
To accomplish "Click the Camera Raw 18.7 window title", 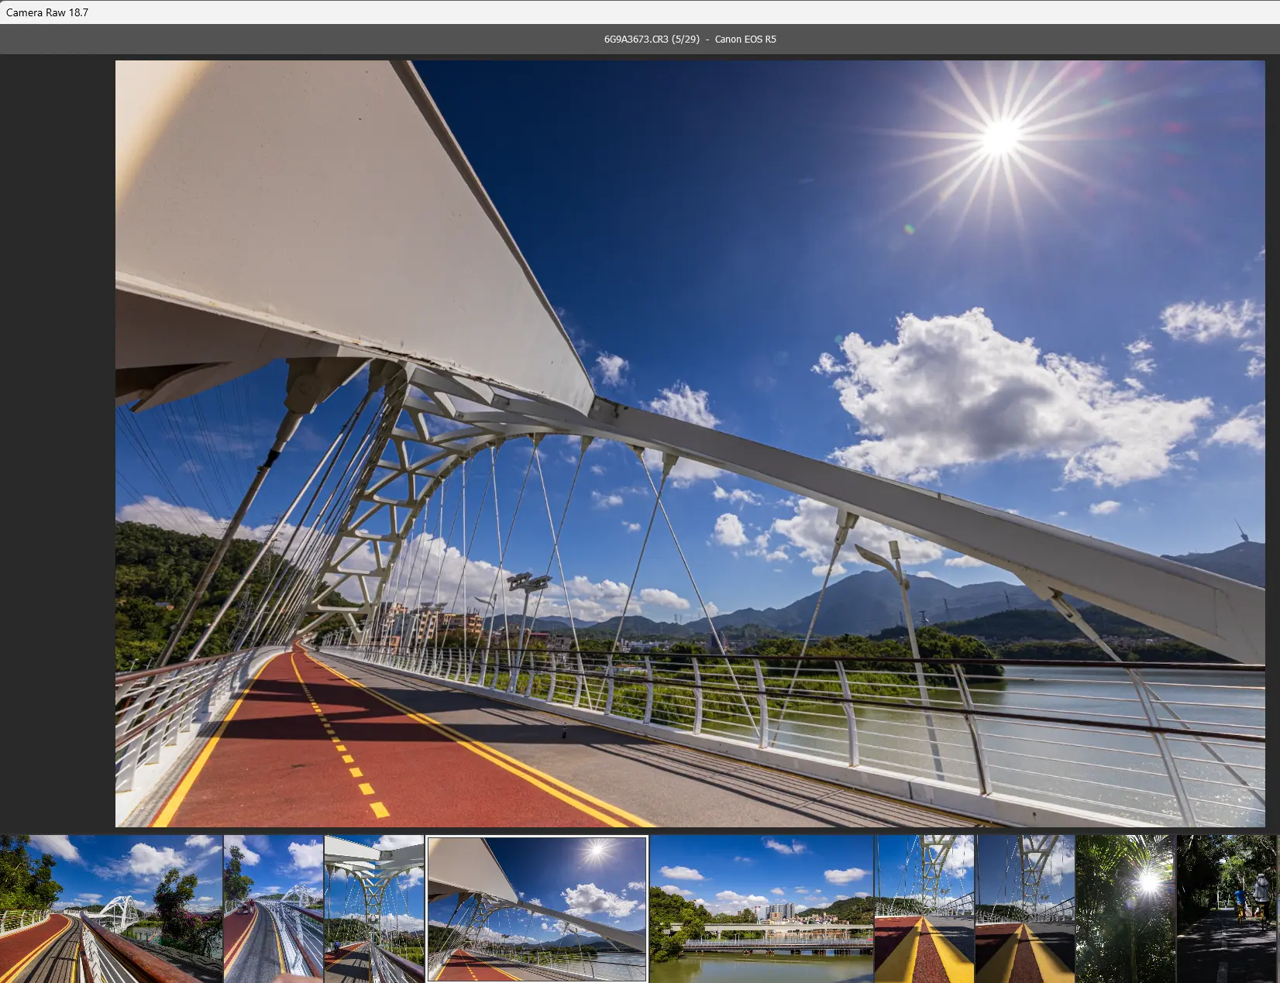I will 47,12.
